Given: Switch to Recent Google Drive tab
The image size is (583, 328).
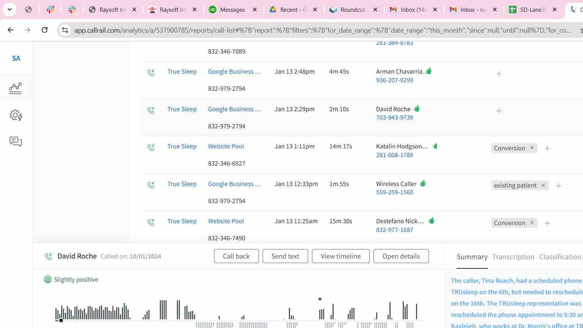Looking at the screenshot, I should tap(293, 9).
